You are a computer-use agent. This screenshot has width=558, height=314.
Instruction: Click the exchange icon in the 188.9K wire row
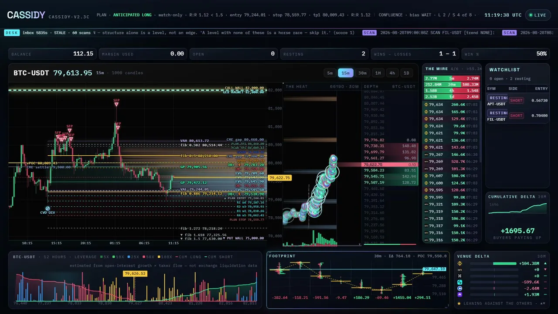[x=426, y=176]
